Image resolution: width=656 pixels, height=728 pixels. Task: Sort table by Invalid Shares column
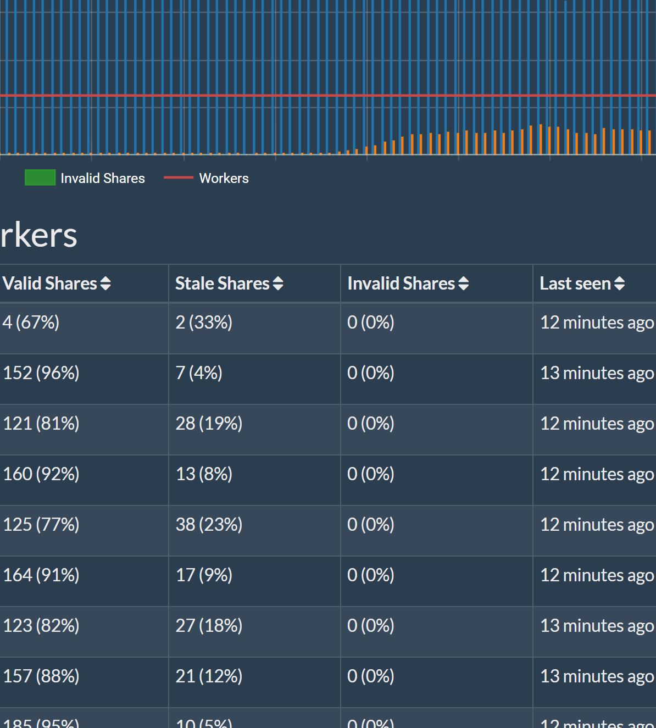pyautogui.click(x=464, y=284)
